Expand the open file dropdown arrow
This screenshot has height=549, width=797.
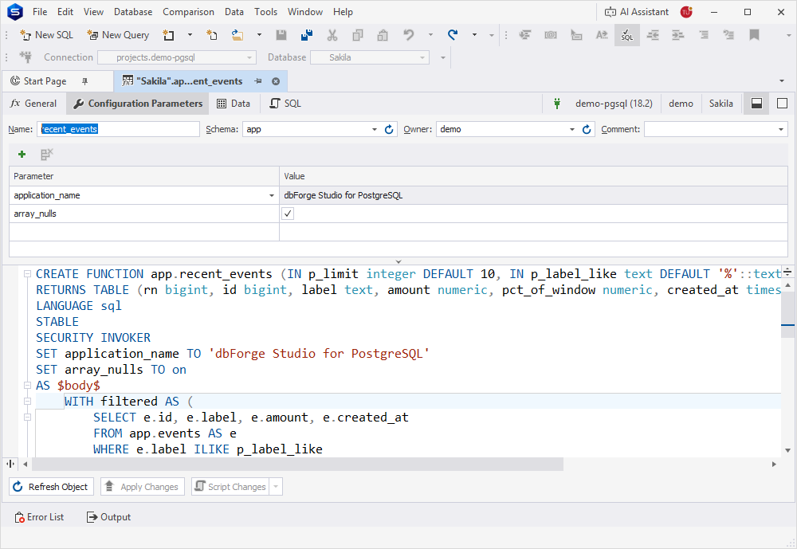click(259, 35)
